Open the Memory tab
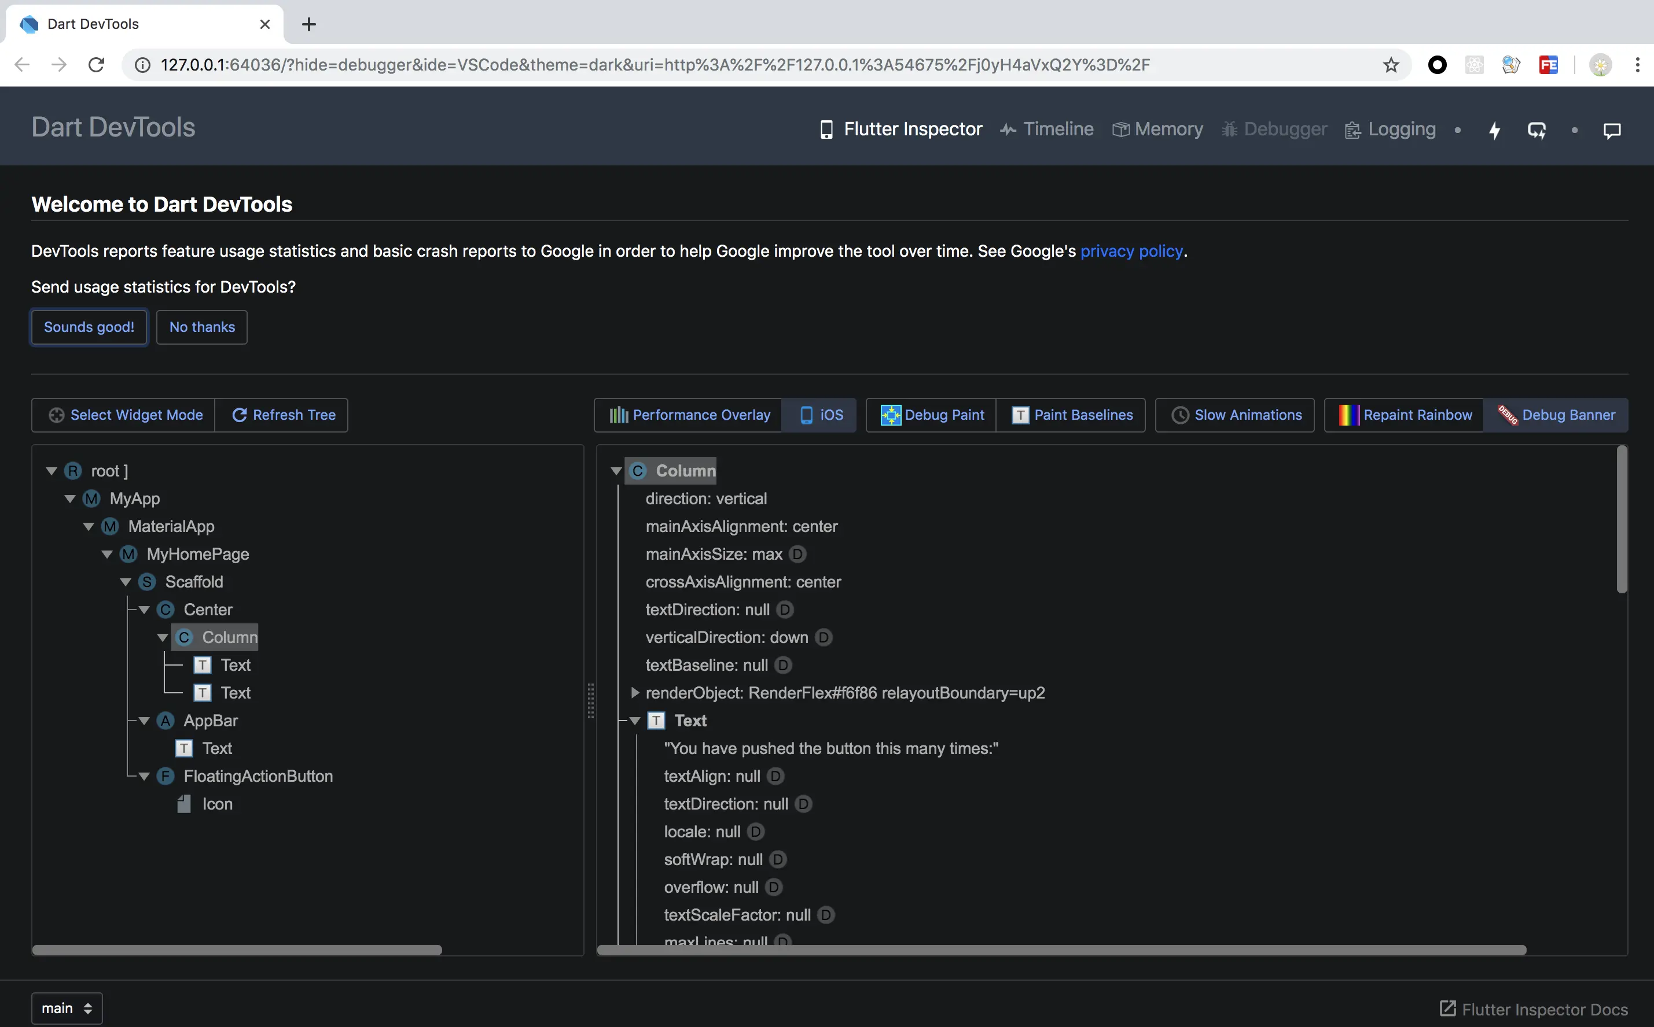Viewport: 1654px width, 1027px height. click(x=1157, y=129)
